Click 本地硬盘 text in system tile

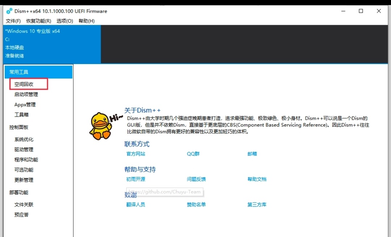(14, 47)
